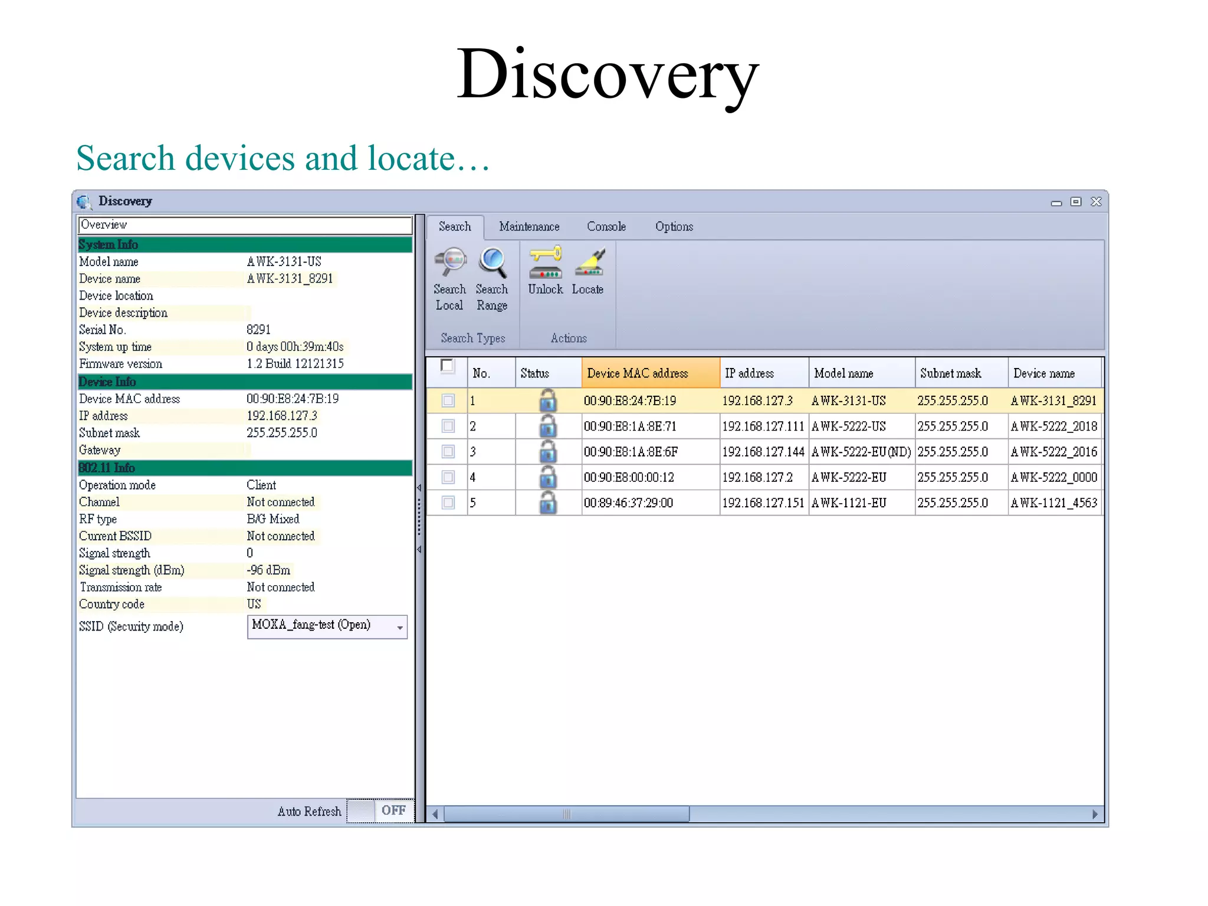Click the scroll left arrow
This screenshot has width=1208, height=906.
pos(435,814)
